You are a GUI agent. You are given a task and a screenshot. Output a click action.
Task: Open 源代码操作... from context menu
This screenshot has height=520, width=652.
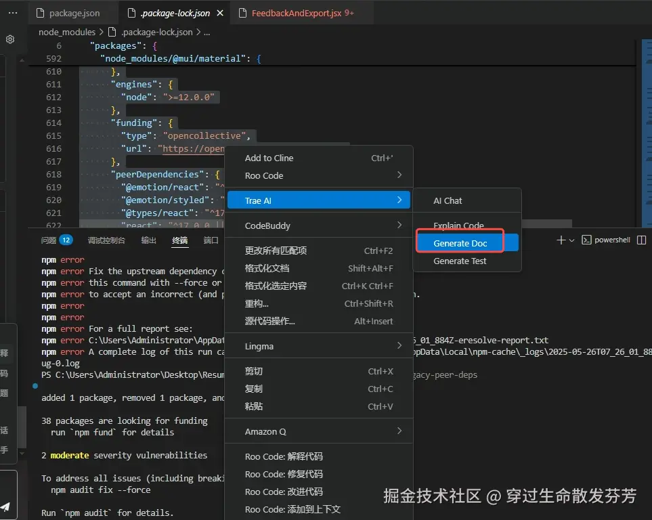point(318,321)
